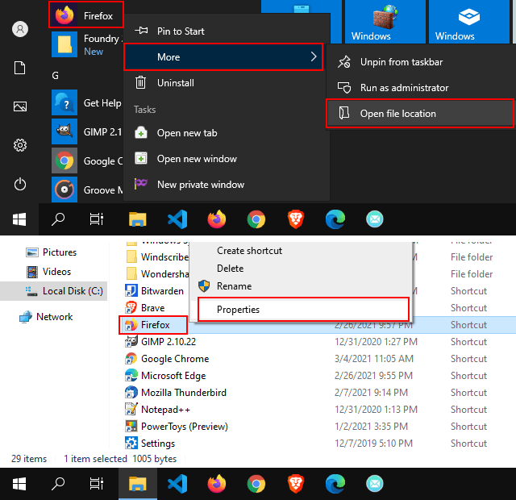The height and width of the screenshot is (500, 516).
Task: Launch Google Chrome from the Start app list
Action: (x=87, y=160)
